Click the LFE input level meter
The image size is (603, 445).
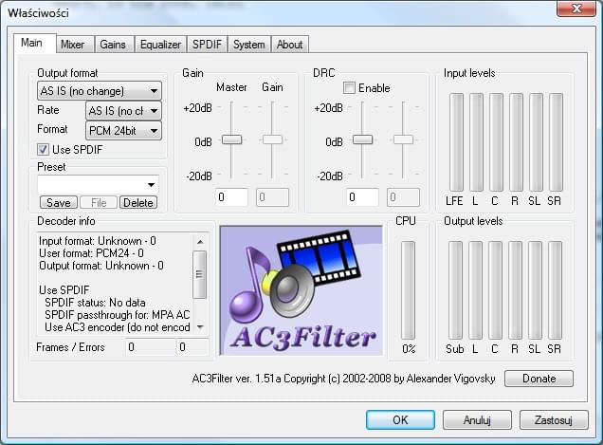click(456, 142)
